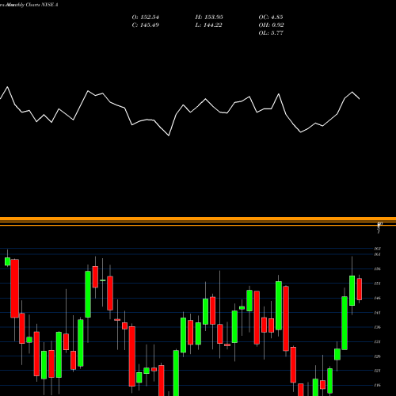Click the 163 price axis label

(x=378, y=249)
